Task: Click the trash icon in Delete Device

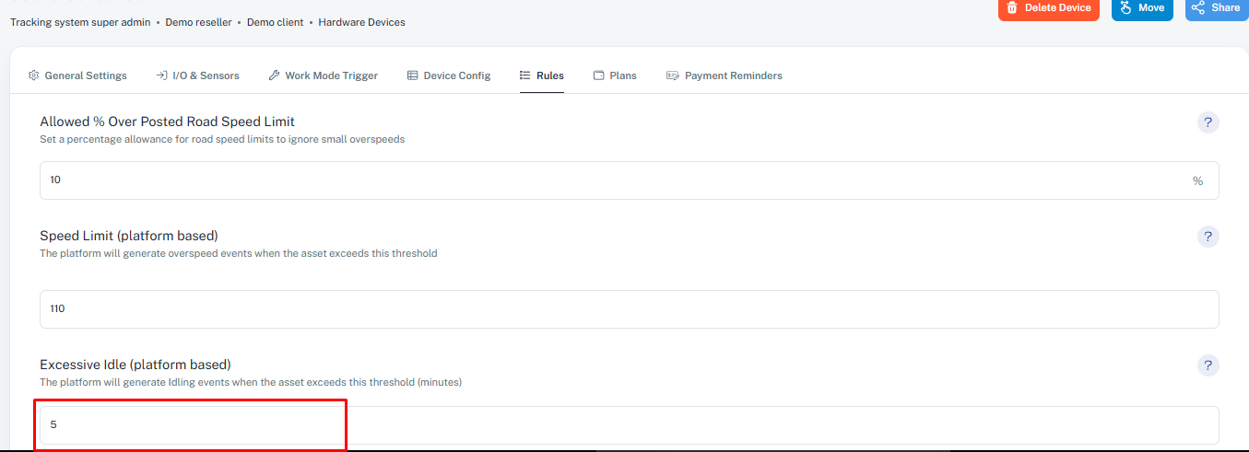Action: point(1012,8)
